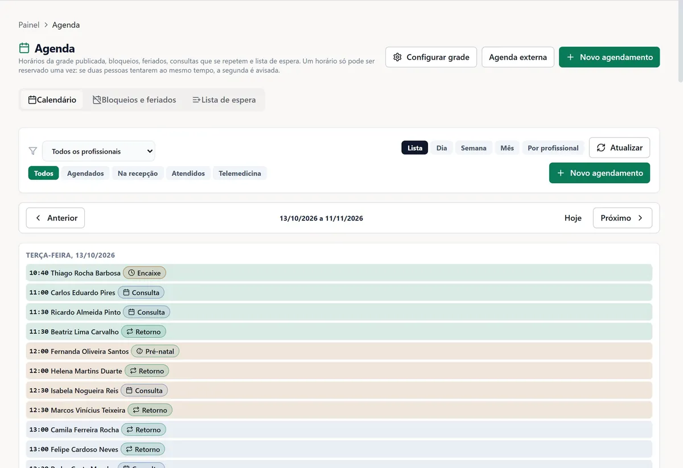Open the Lista de espera tab
Image resolution: width=683 pixels, height=468 pixels.
tap(224, 100)
